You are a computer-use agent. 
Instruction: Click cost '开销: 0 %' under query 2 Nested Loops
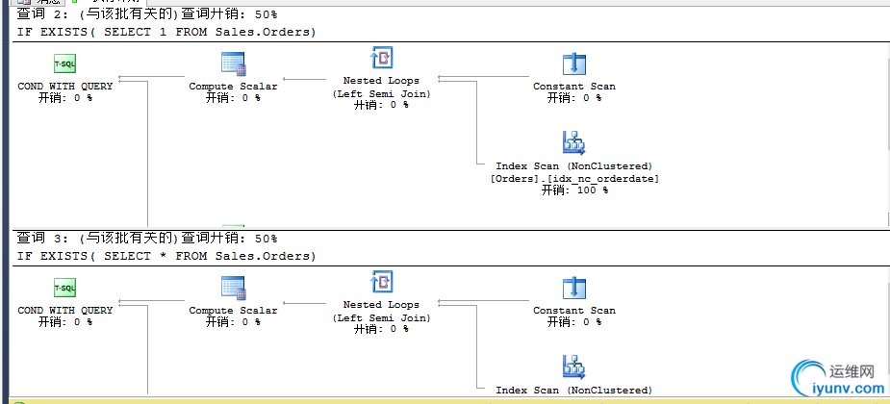point(381,105)
